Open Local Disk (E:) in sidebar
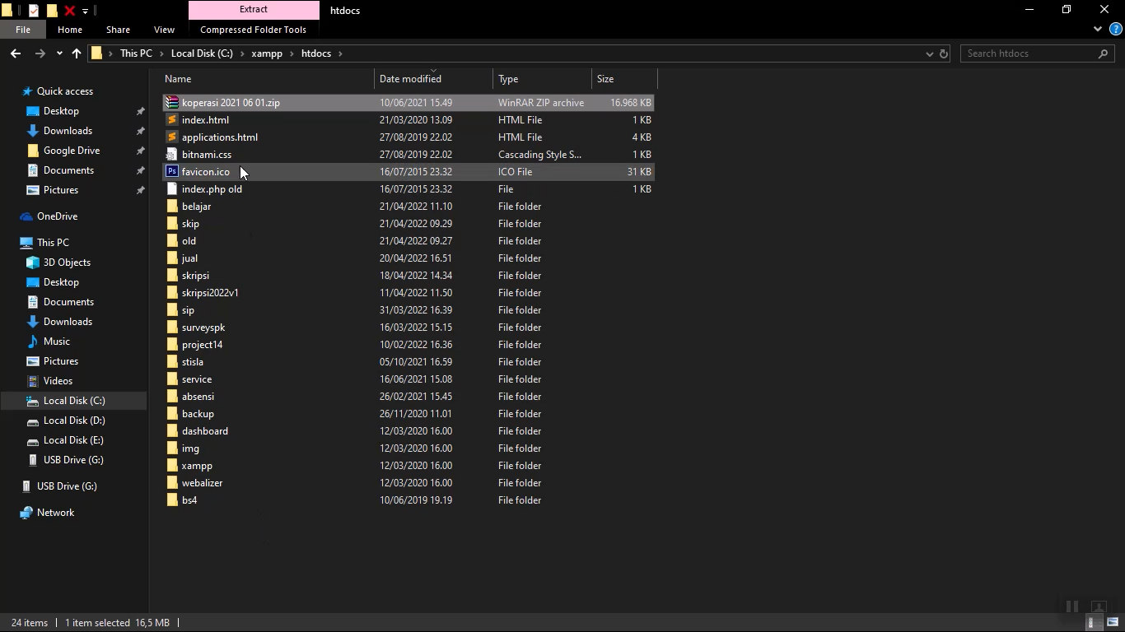Screen dimensions: 1125x632 point(73,440)
